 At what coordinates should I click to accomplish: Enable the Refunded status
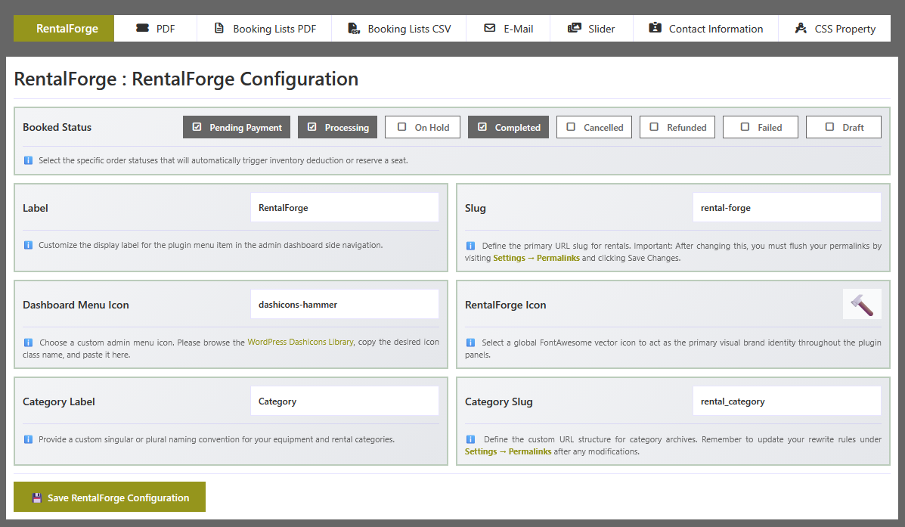click(x=677, y=127)
